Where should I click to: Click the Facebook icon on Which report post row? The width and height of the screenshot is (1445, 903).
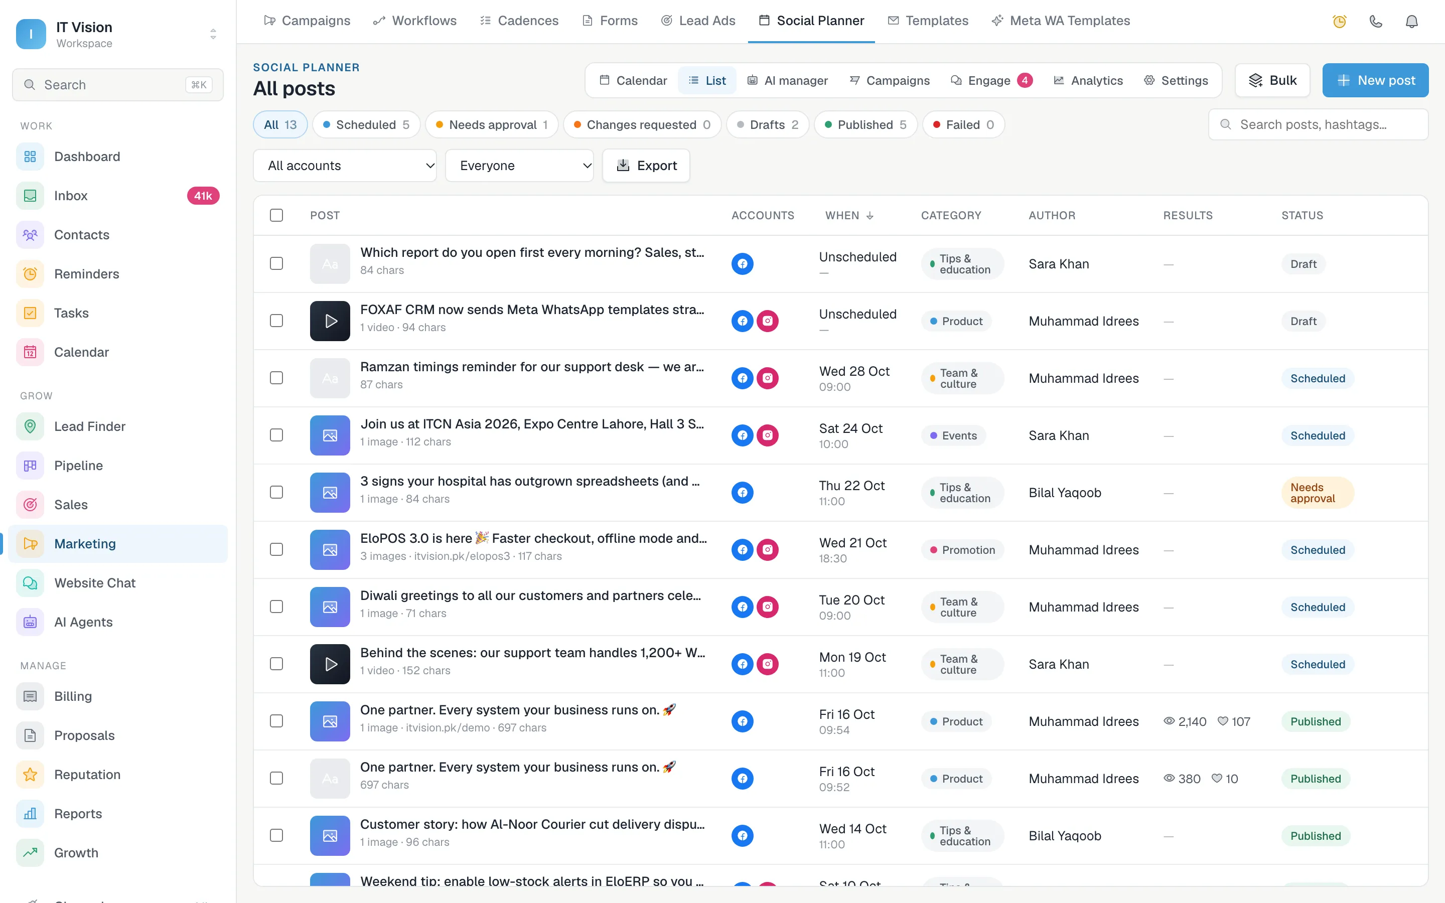(742, 264)
